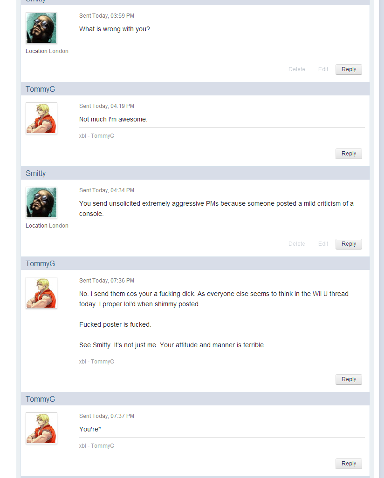Click the xbl - TommyG signature under 04:19 message
Viewport: 384px width, 478px height.
click(x=96, y=135)
